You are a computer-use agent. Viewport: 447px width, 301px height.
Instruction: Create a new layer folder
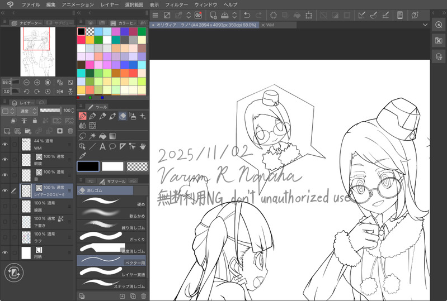[x=28, y=131]
